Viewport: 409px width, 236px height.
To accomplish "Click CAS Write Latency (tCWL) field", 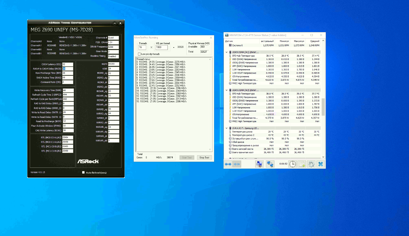I will [x=68, y=130].
